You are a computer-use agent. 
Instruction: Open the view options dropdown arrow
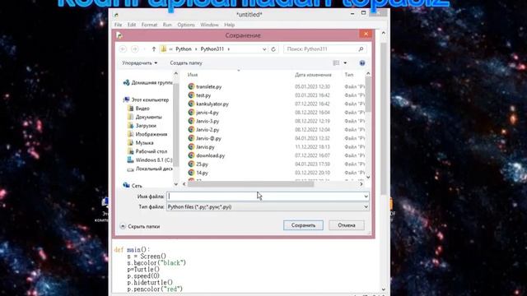click(x=345, y=63)
